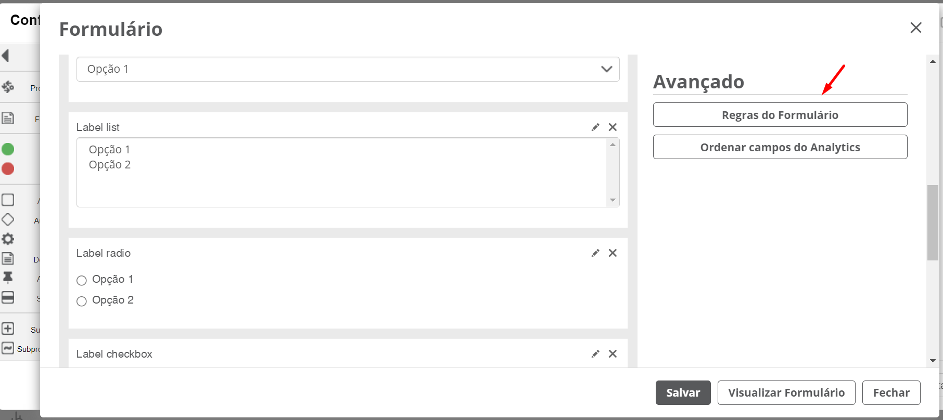Pick the gear service task icon
Image resolution: width=943 pixels, height=420 pixels.
[8, 239]
